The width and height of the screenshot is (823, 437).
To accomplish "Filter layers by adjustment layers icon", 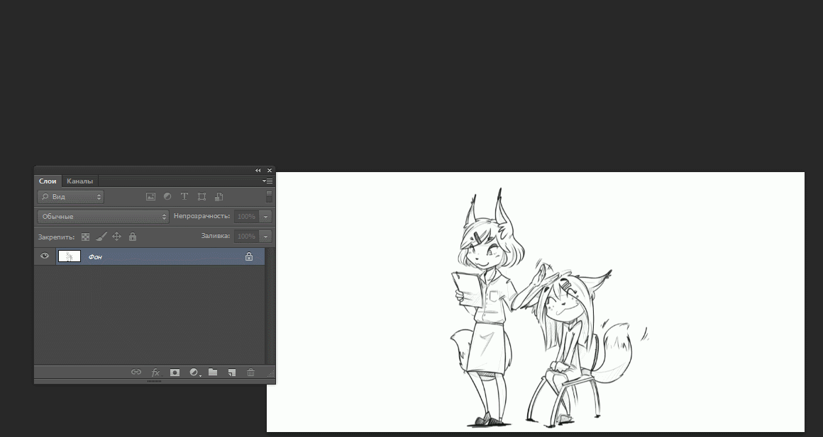I will point(167,197).
